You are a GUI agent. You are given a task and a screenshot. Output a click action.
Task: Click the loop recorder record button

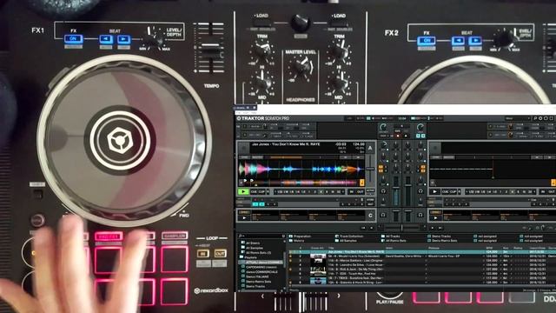(x=398, y=136)
